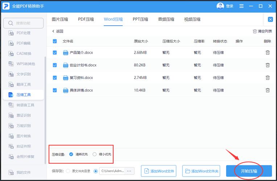
Task: Browse save folder with ellipsis button
Action: coord(129,171)
